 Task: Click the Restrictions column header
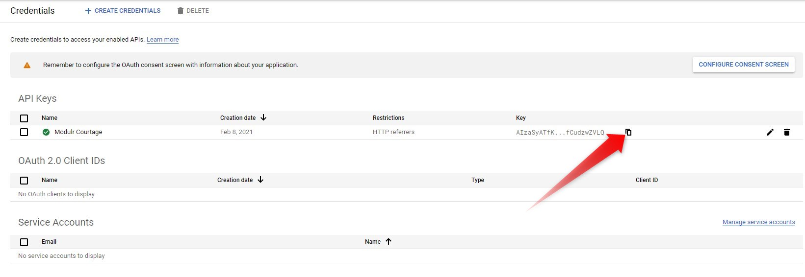[x=389, y=118]
